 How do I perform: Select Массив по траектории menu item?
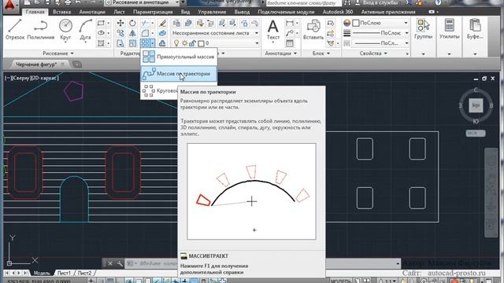[x=179, y=74]
